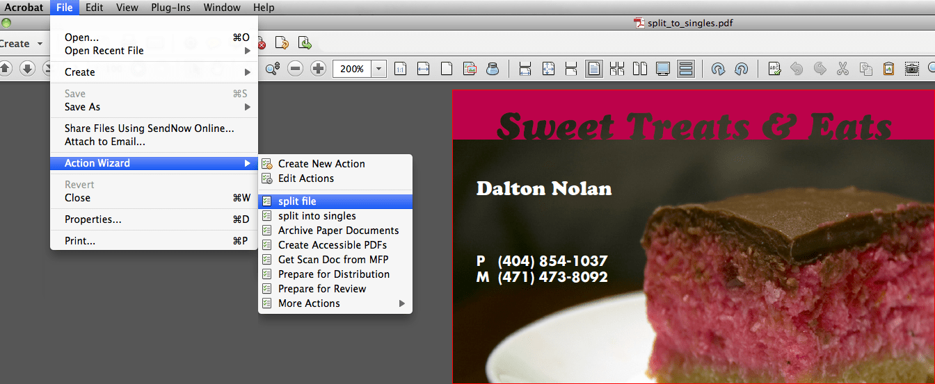Expand the Open Recent File submenu
Screen dimensions: 935x384
tap(154, 51)
